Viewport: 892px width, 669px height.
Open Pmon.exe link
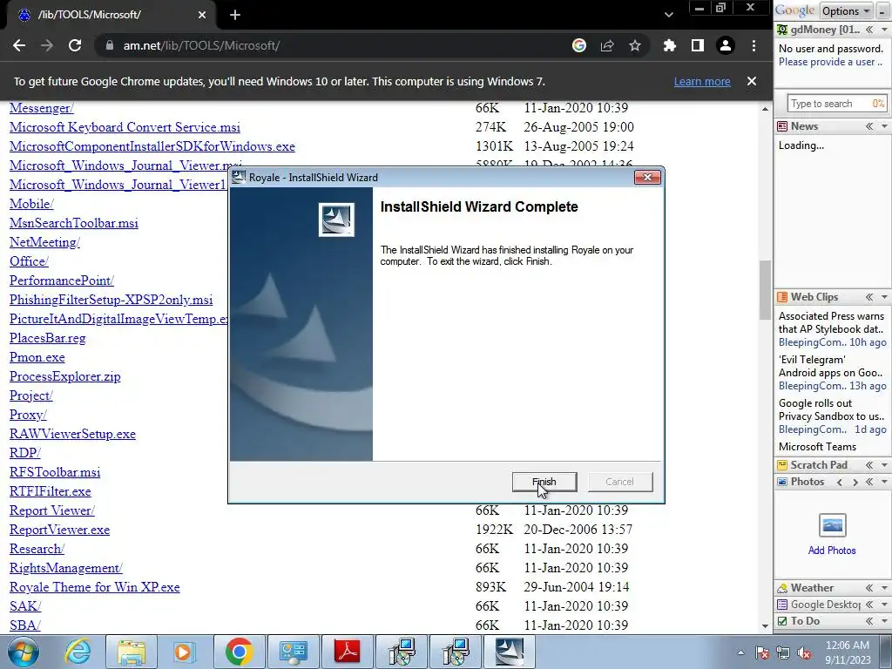37,357
